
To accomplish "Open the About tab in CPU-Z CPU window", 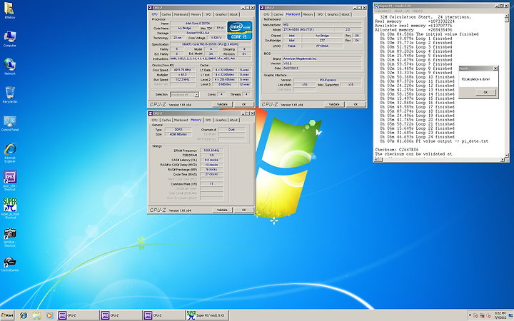I will point(233,14).
